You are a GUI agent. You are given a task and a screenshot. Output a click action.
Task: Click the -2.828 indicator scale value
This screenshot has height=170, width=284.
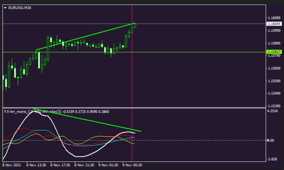(x=273, y=159)
